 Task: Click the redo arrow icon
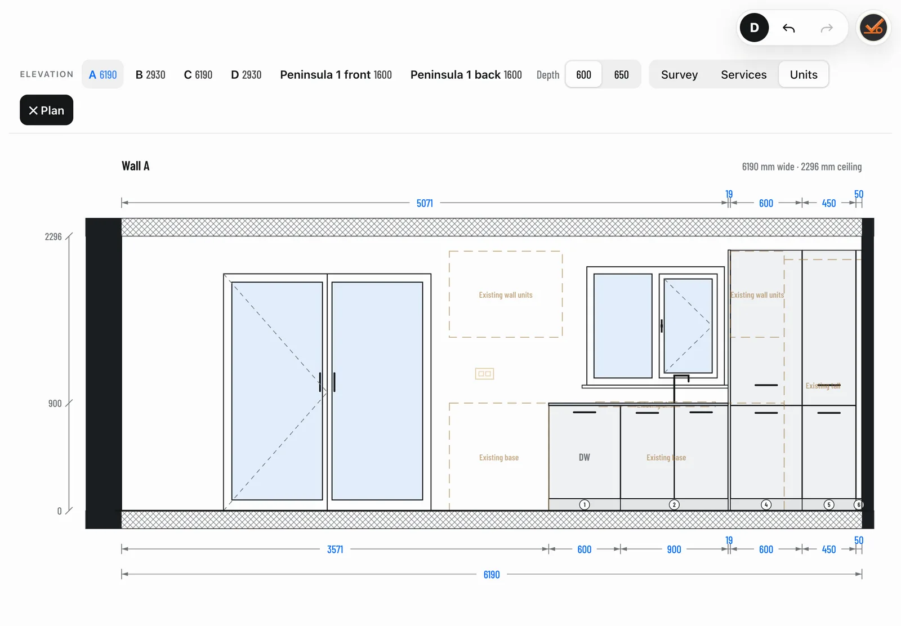coord(827,28)
